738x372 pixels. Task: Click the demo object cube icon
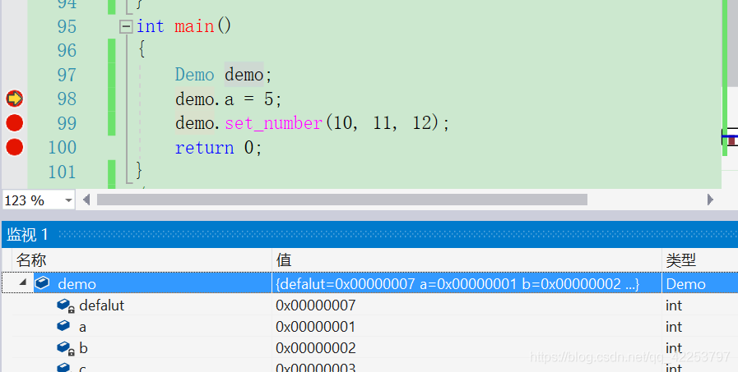[42, 282]
